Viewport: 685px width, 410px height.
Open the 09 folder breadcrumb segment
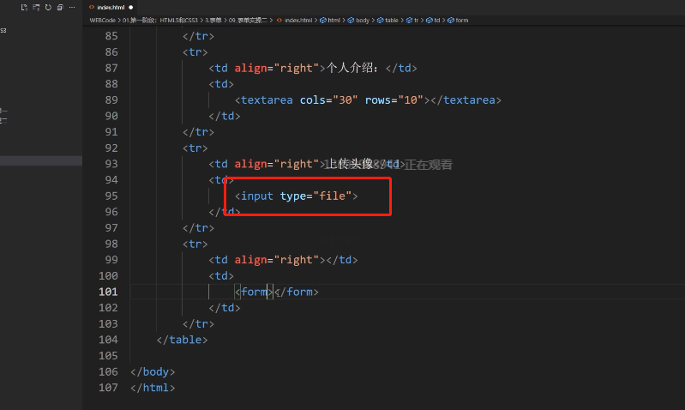click(x=248, y=20)
